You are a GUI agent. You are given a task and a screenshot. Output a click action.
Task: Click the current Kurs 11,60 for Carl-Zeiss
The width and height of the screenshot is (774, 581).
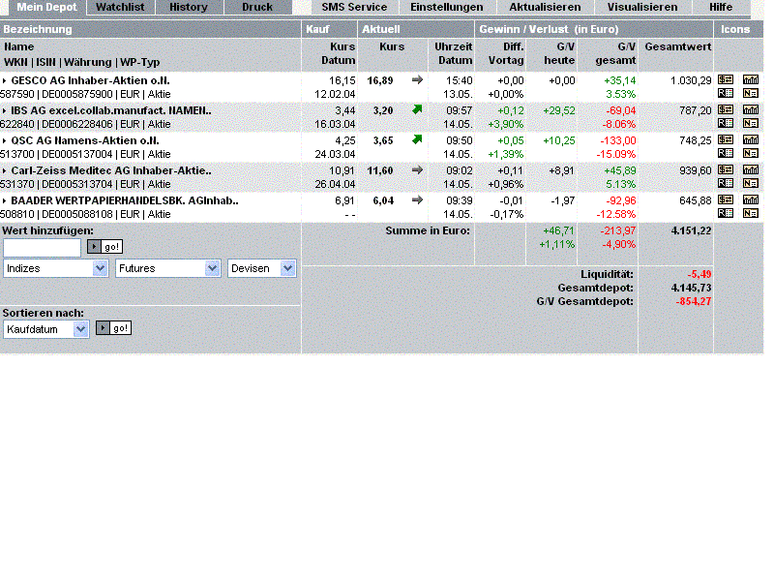380,171
